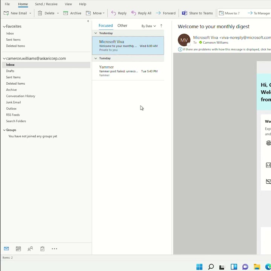The image size is (271, 271).
Task: Collapse the cameron.williams@askaricorp.com account tree
Action: [x=4, y=59]
